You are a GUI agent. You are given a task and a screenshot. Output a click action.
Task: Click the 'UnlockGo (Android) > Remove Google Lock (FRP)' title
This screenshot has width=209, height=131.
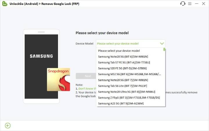pyautogui.click(x=44, y=4)
